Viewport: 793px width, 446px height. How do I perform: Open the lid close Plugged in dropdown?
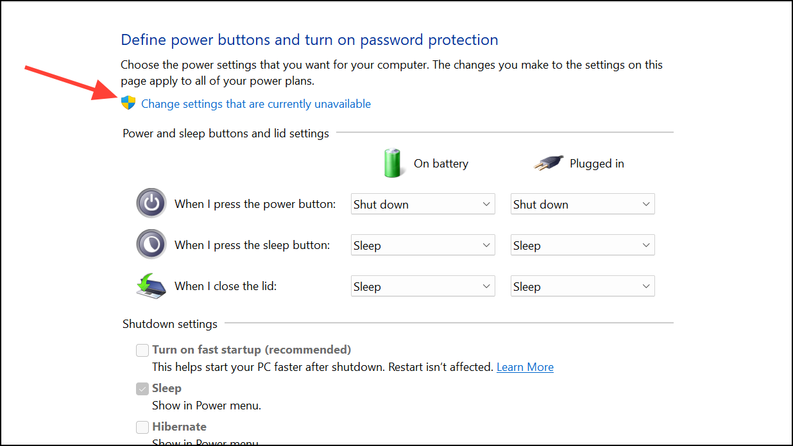pos(582,286)
